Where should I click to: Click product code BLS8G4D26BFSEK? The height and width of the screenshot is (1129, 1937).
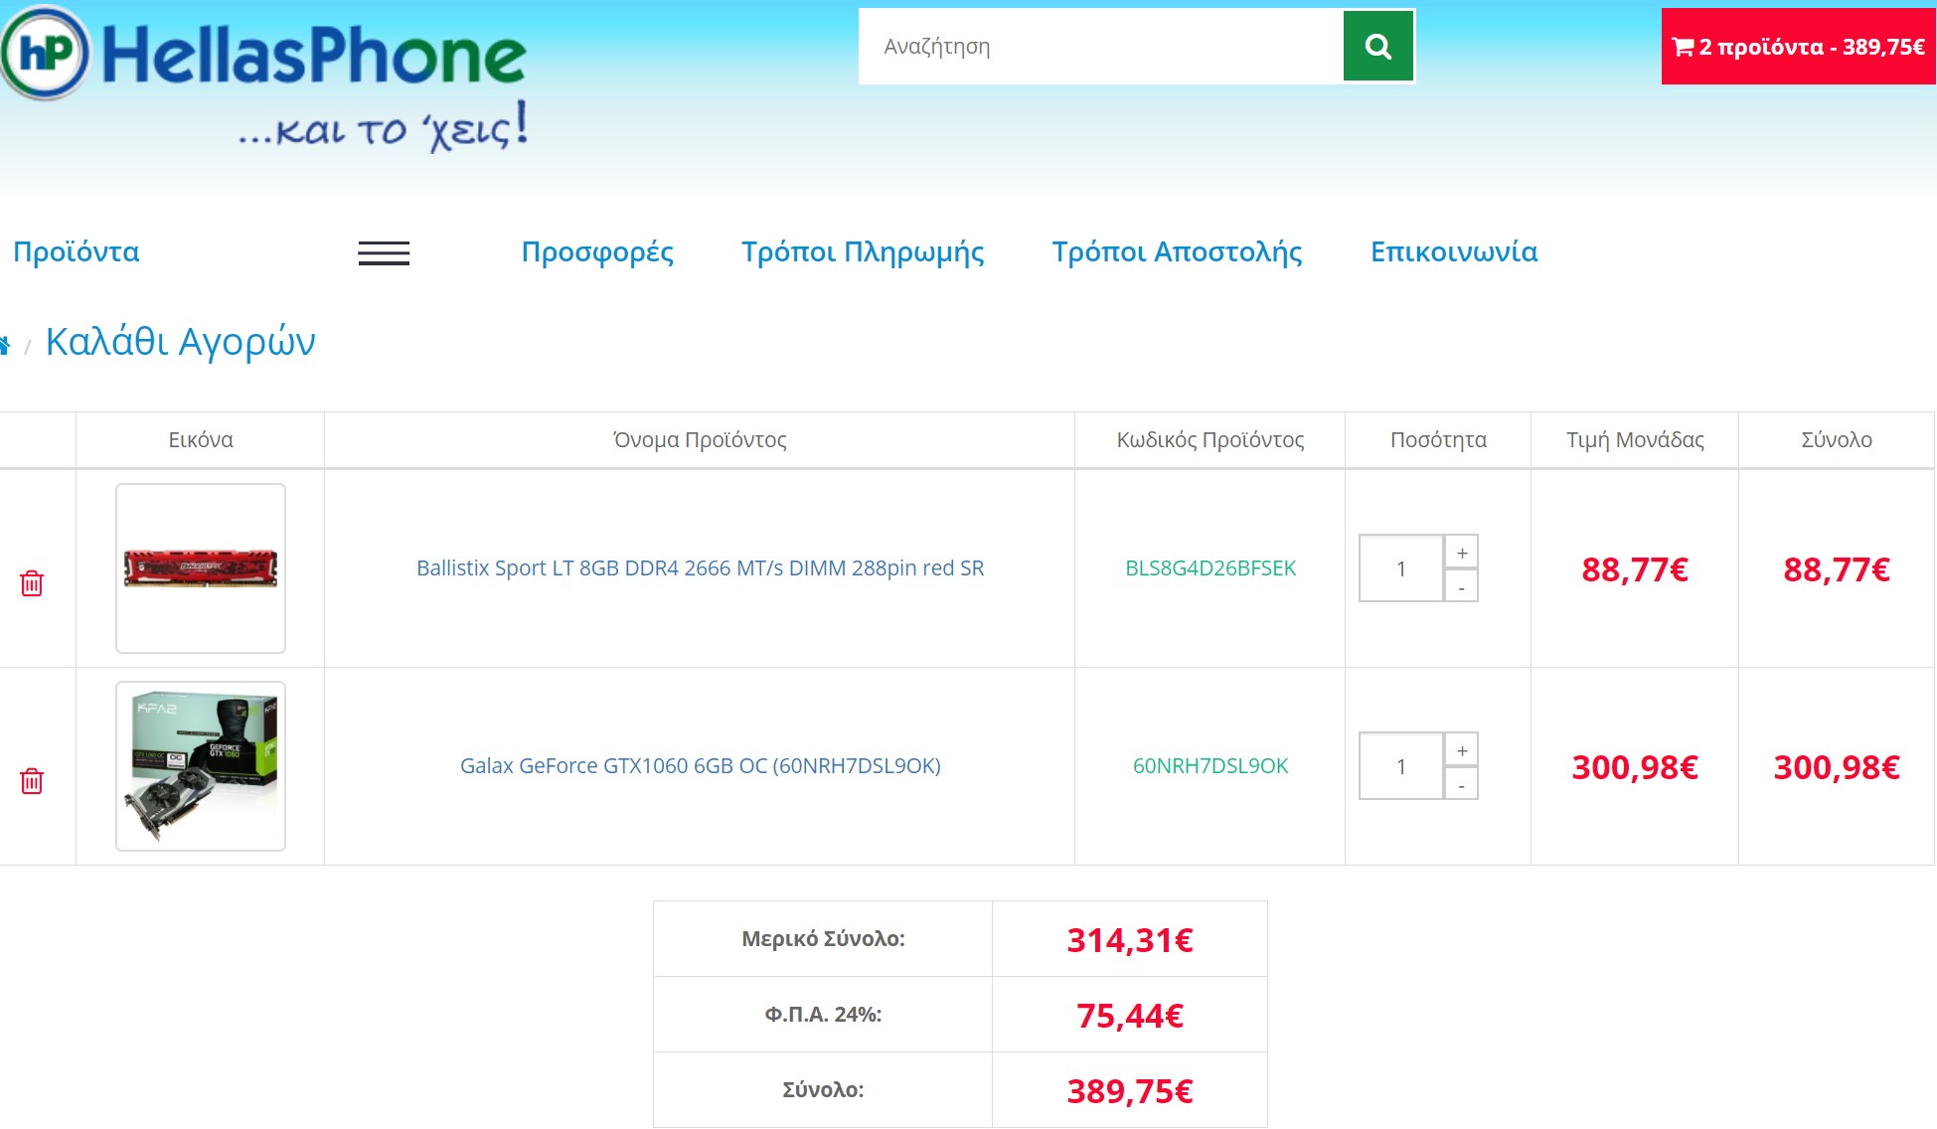(x=1211, y=568)
